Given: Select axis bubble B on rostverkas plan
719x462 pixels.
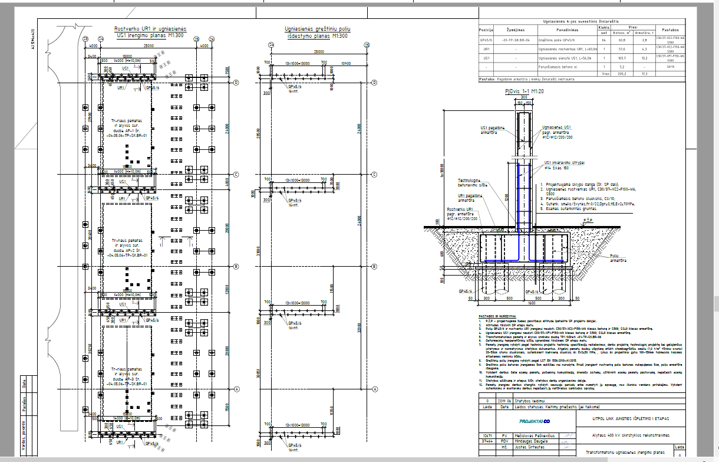Looking at the screenshot, I should click(x=236, y=267).
